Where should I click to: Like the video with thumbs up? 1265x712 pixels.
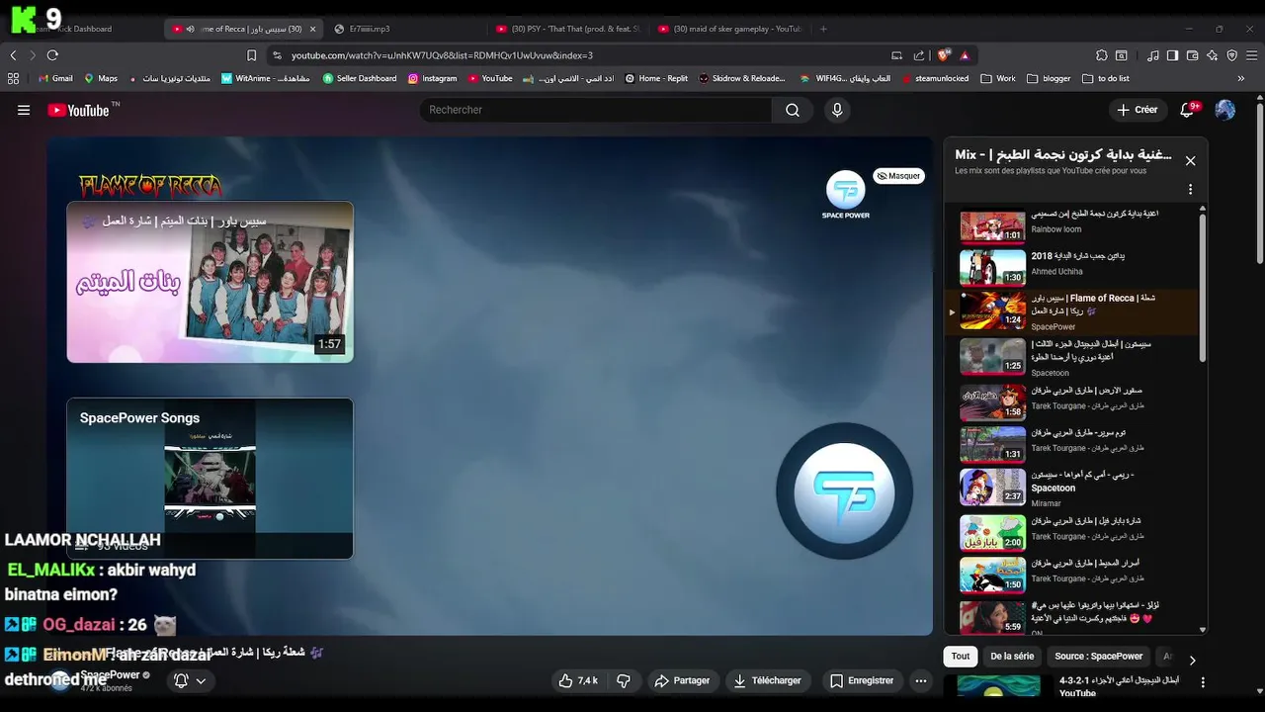[577, 680]
